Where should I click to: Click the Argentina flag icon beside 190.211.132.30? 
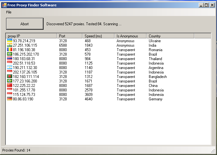click(x=10, y=68)
